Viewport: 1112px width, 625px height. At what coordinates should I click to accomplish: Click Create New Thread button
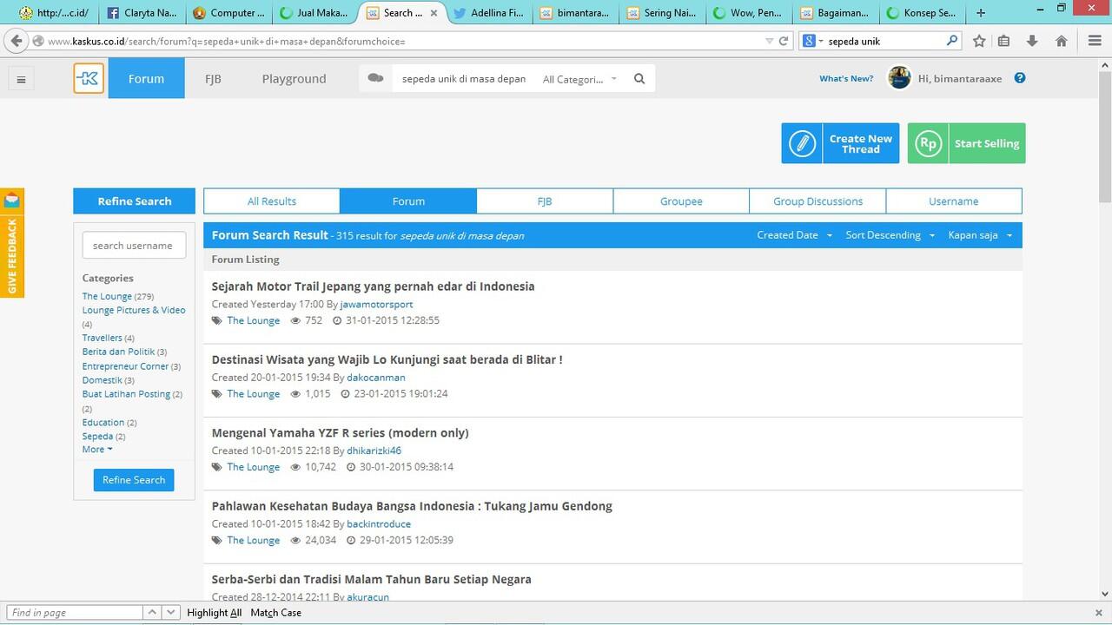click(840, 143)
